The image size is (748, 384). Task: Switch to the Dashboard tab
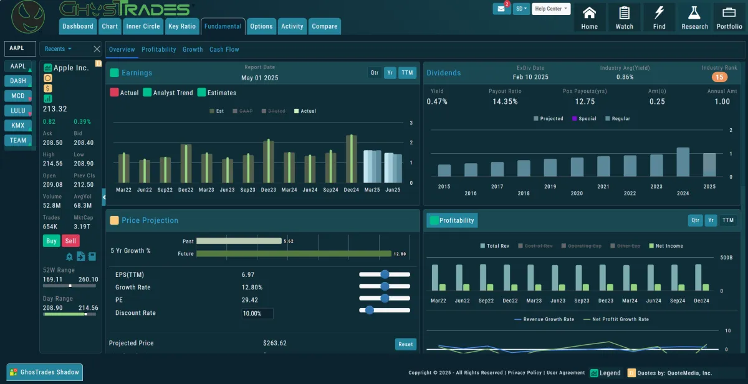click(78, 26)
